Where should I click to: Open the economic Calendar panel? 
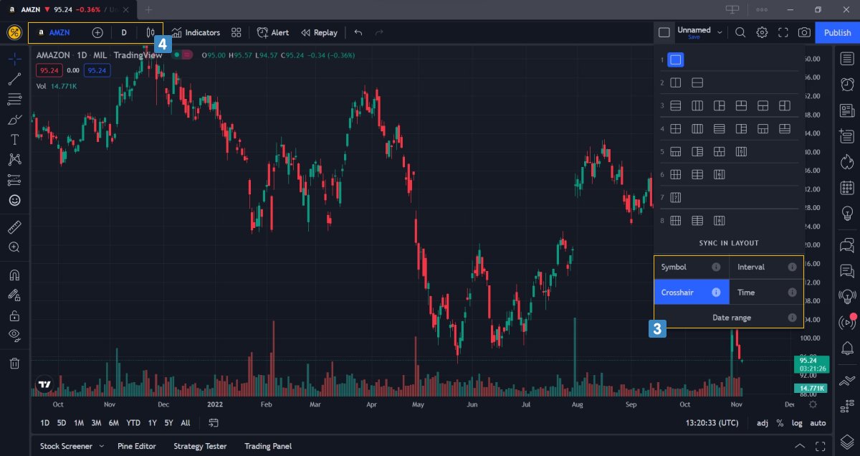point(848,189)
